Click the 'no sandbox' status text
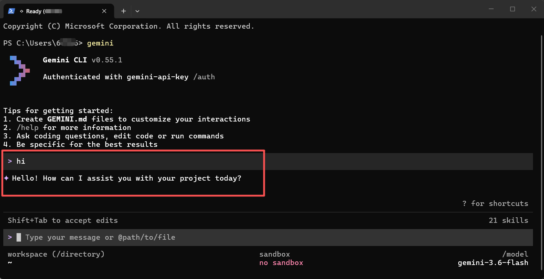Screen dimensions: 544x279 (x=281, y=262)
